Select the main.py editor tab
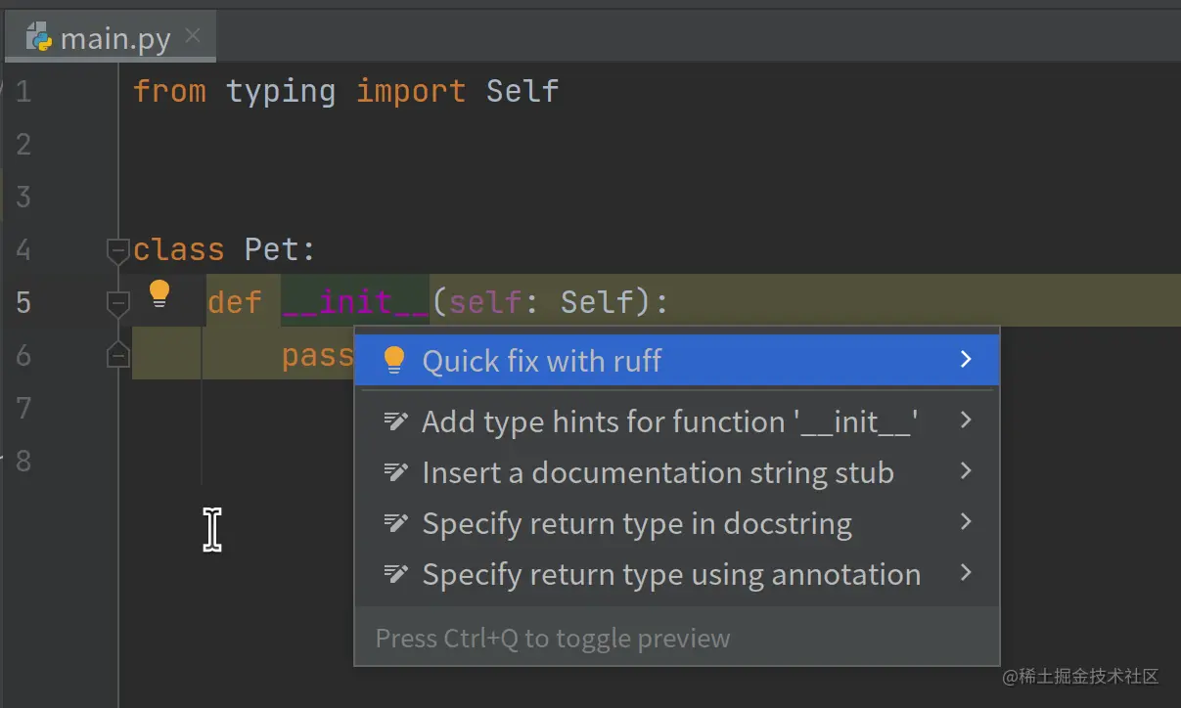The width and height of the screenshot is (1181, 708). (x=110, y=37)
